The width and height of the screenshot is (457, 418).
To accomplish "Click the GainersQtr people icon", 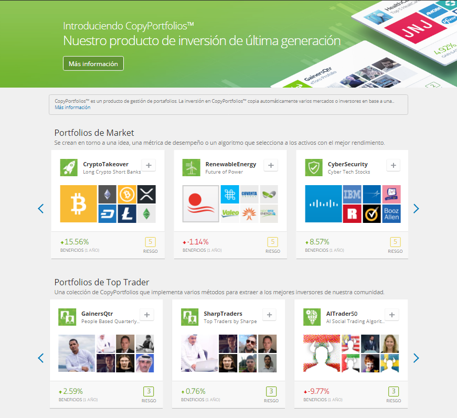I will (67, 317).
